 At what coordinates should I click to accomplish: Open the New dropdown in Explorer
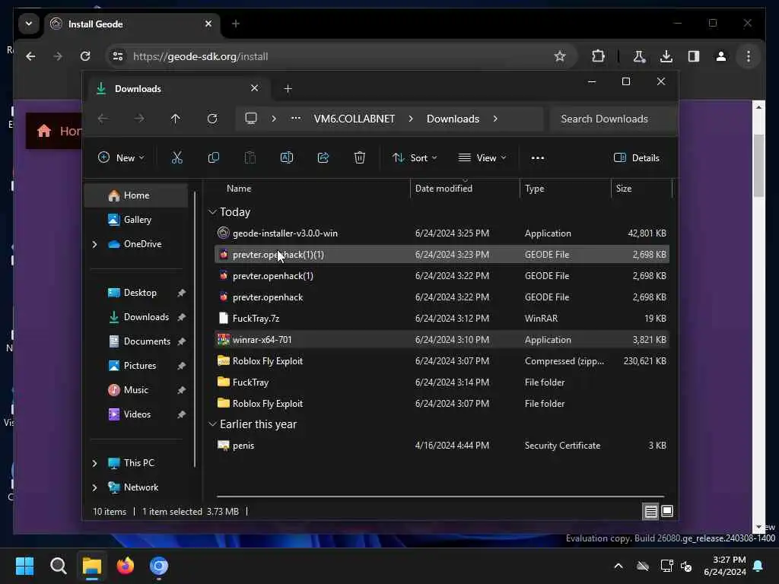121,158
